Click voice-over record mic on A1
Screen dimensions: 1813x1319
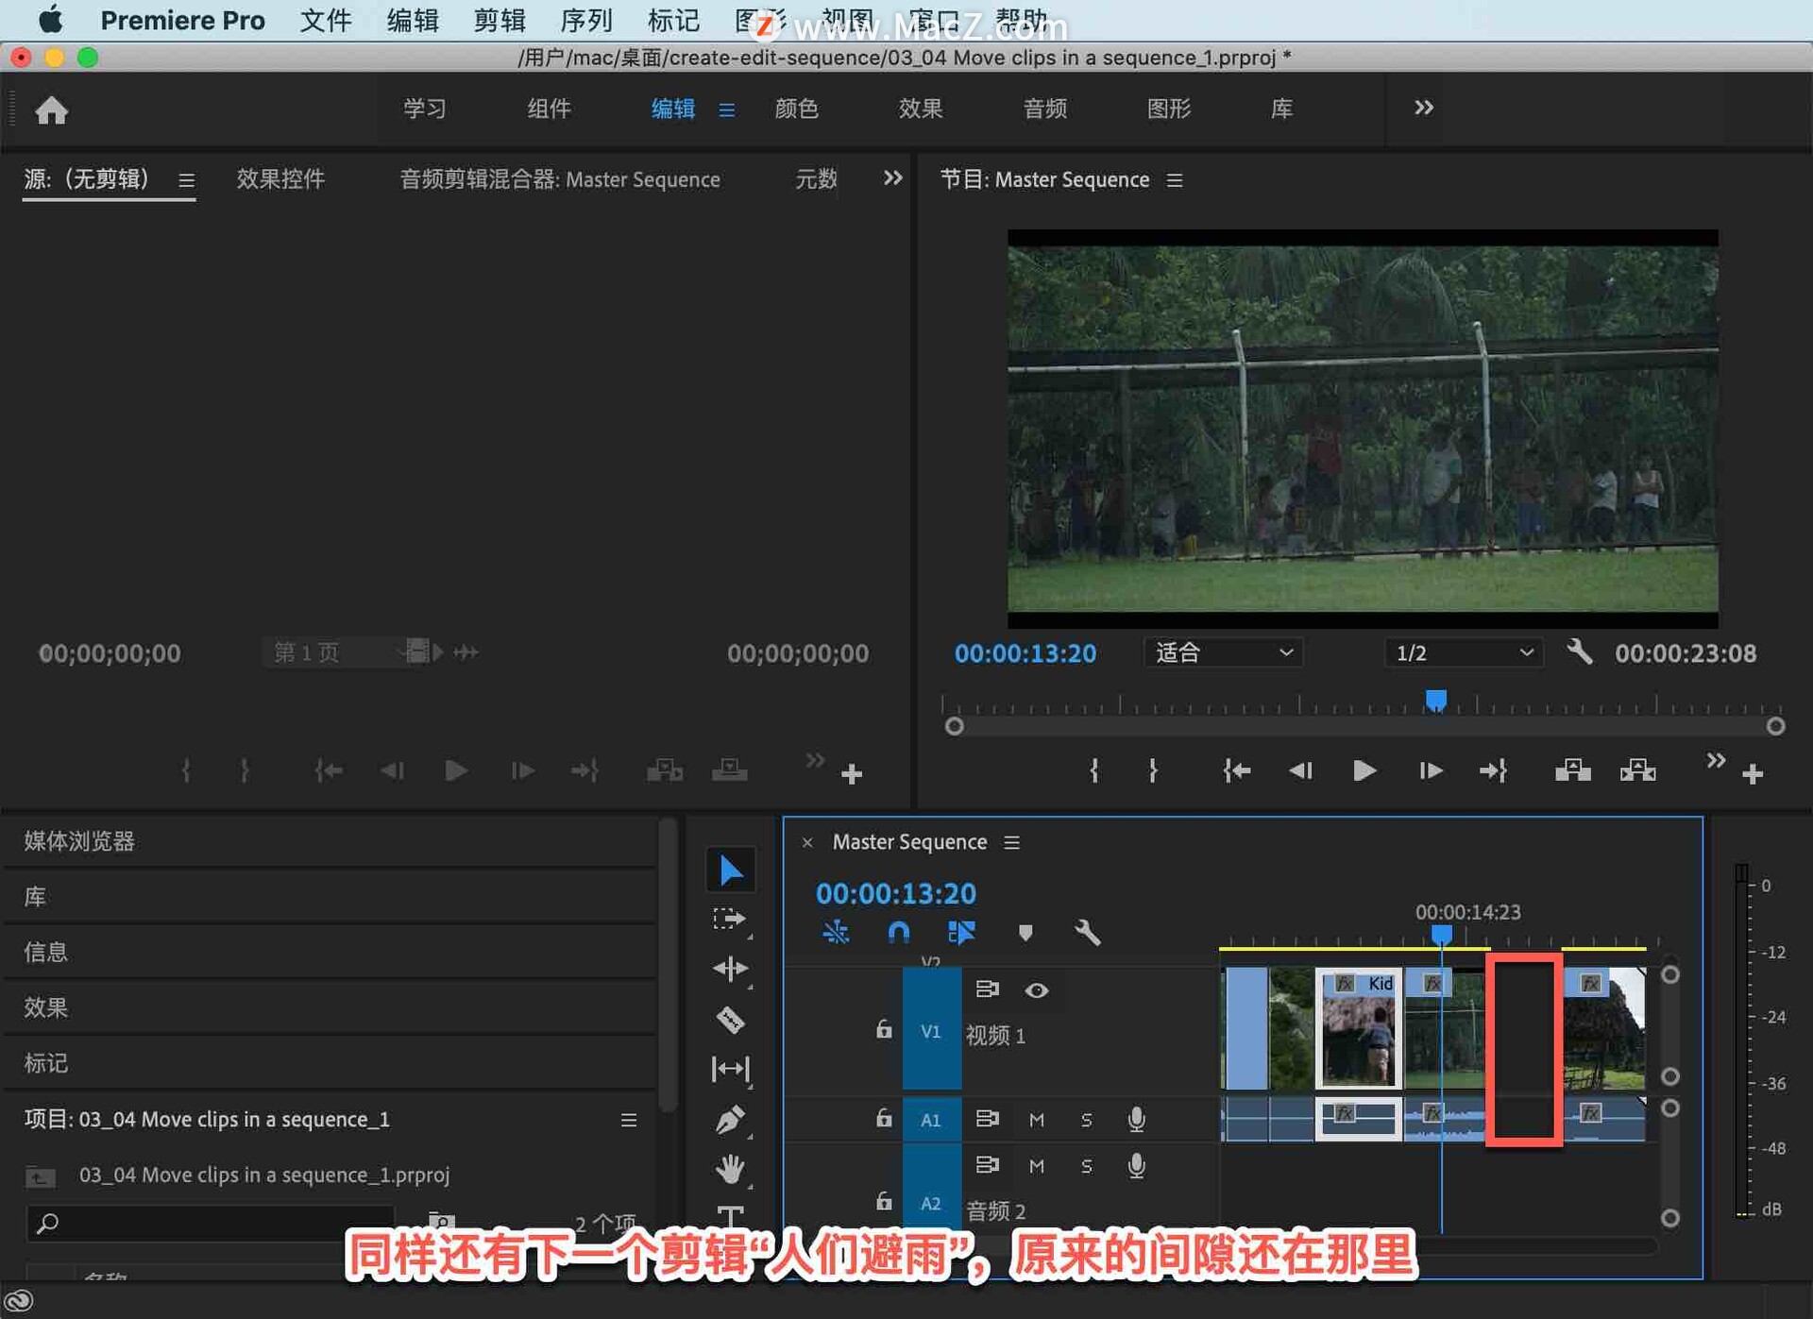pyautogui.click(x=1137, y=1119)
